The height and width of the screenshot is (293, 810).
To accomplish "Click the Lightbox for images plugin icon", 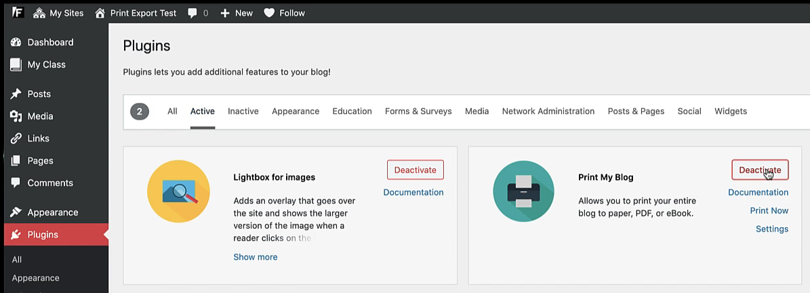I will (x=178, y=191).
